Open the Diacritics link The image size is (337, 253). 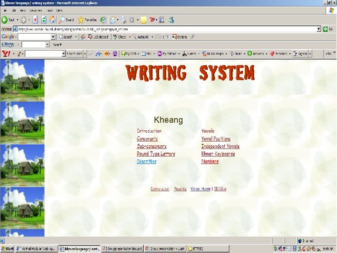147,161
